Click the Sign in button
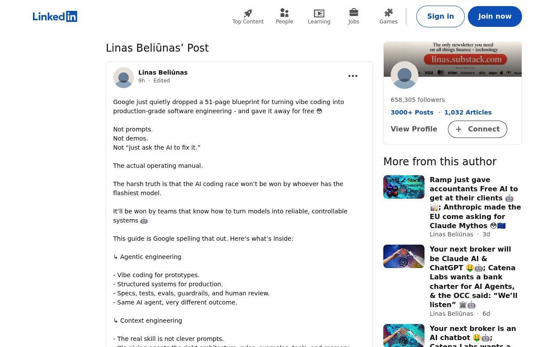The height and width of the screenshot is (347, 555). coord(441,16)
